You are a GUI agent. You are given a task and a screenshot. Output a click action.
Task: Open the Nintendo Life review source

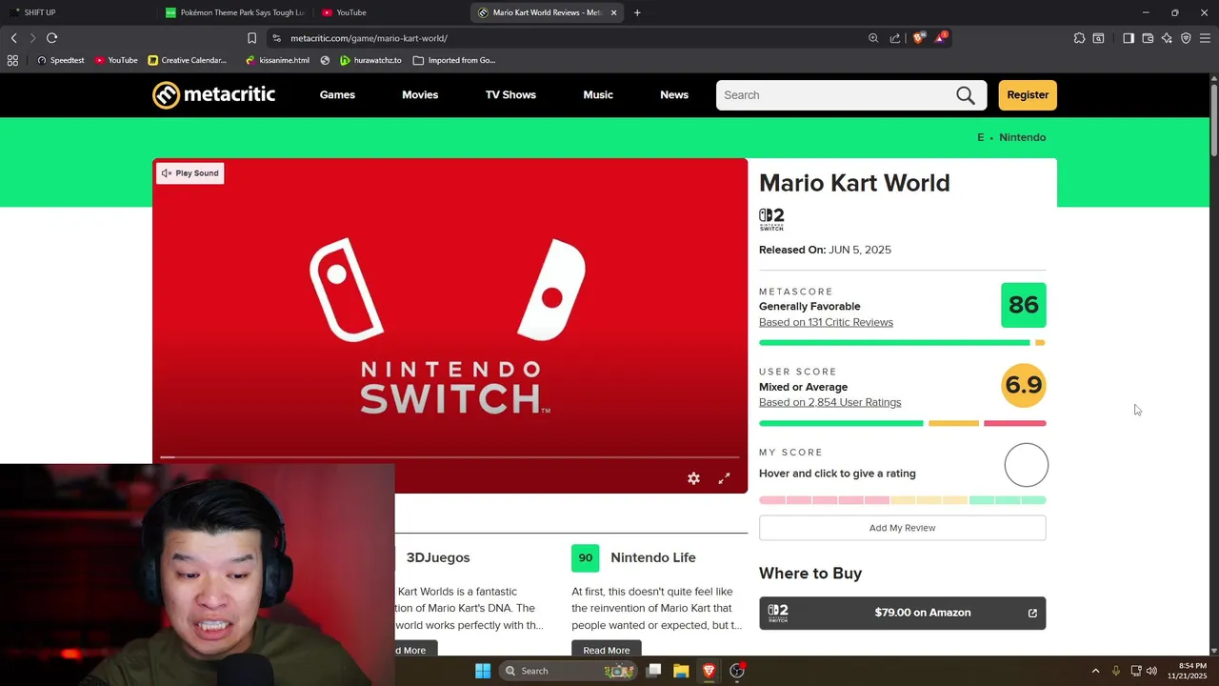653,557
